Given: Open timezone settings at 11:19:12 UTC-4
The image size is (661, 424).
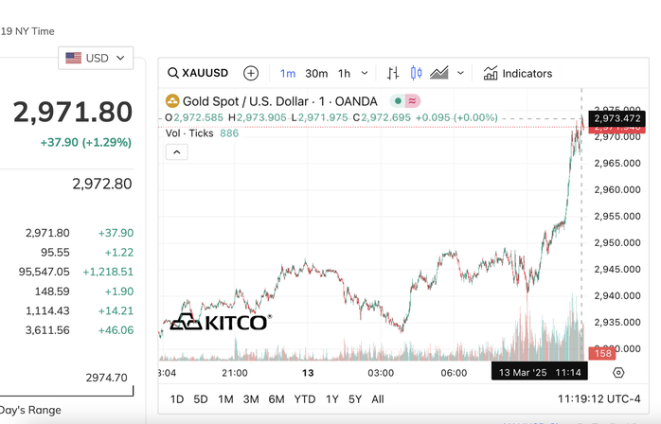Looking at the screenshot, I should (599, 398).
